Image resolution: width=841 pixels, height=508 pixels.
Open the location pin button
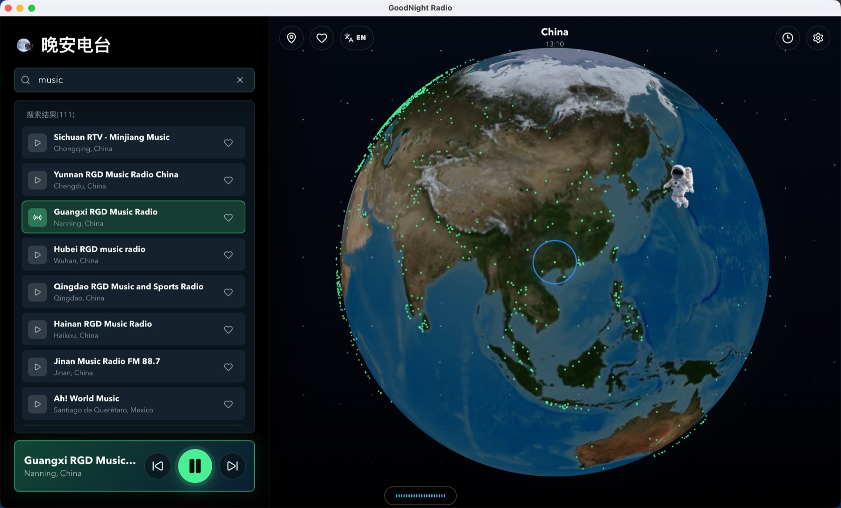[291, 38]
